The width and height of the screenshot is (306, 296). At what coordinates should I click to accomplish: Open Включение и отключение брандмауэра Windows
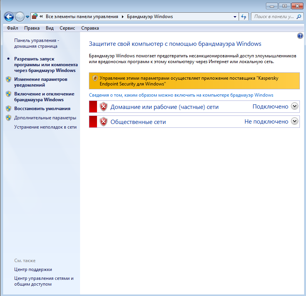[44, 97]
